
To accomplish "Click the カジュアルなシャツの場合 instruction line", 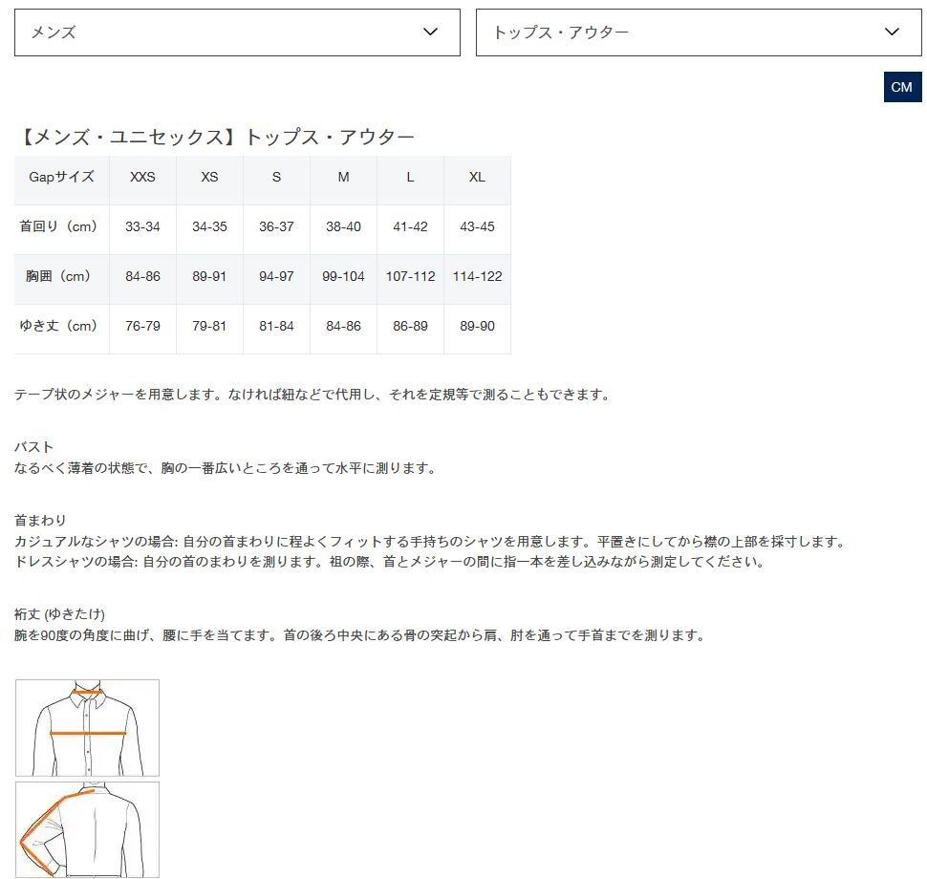I will (x=430, y=542).
